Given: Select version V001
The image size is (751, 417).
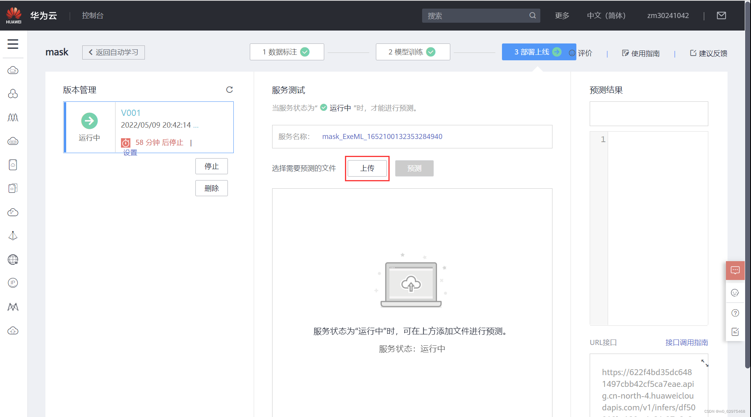Looking at the screenshot, I should click(131, 113).
